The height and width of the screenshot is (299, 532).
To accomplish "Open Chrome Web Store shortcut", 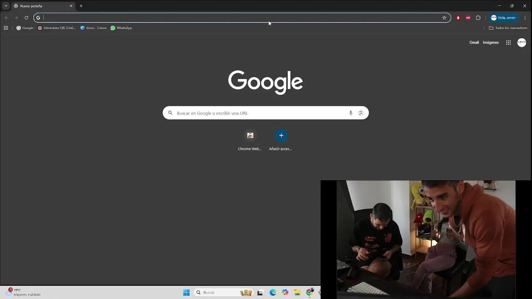I will tap(250, 140).
